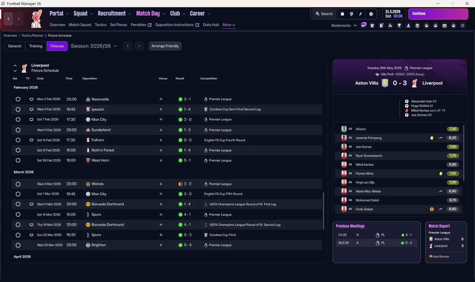Screen dimensions: 475x282
Task: Open the settings gear icon
Action: (x=371, y=14)
